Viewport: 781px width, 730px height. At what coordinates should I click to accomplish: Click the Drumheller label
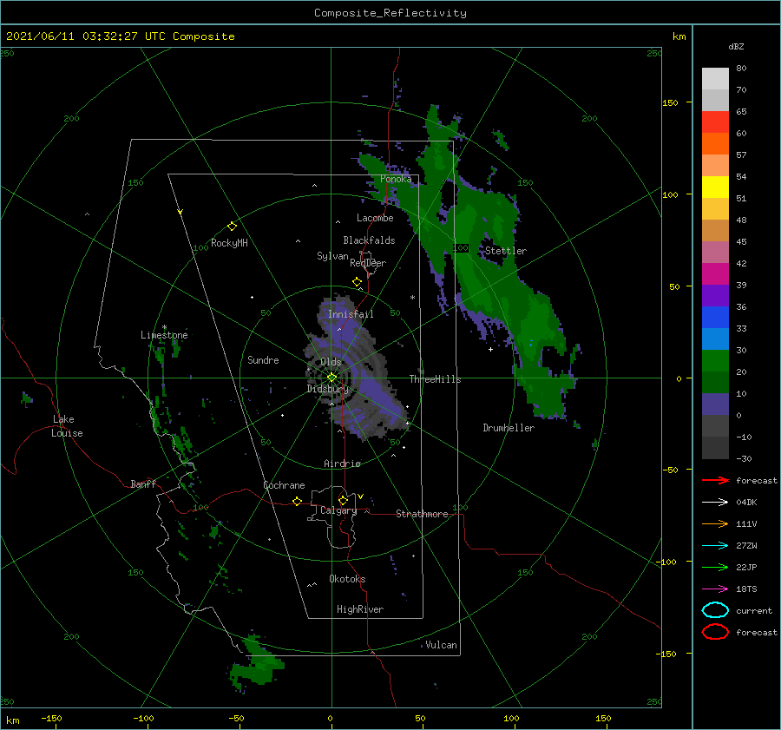click(509, 428)
